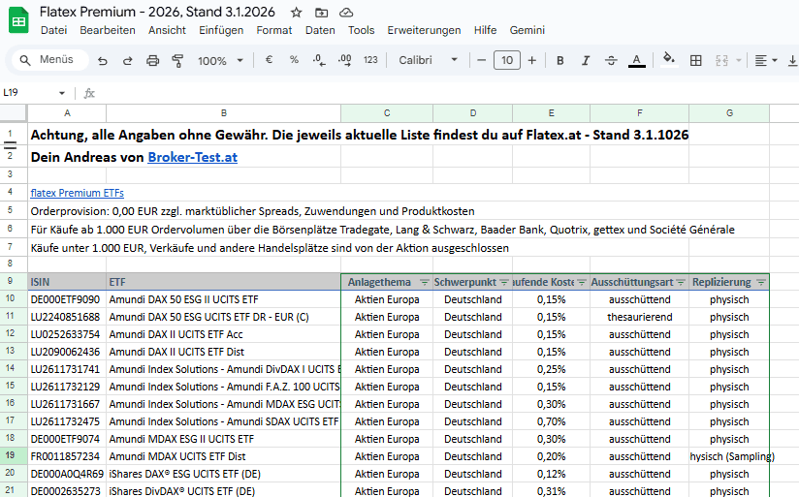Open the fill color paint bucket
The width and height of the screenshot is (799, 497).
(x=668, y=60)
